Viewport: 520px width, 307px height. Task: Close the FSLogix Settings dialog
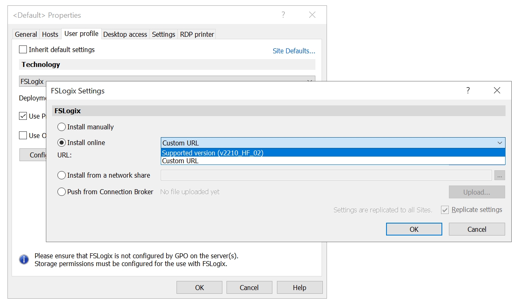point(497,90)
